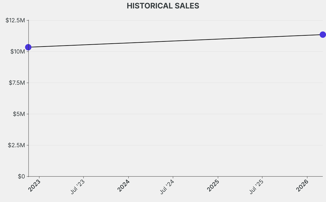The image size is (326, 202).
Task: Click the black sales trend line
Action: coord(175,41)
